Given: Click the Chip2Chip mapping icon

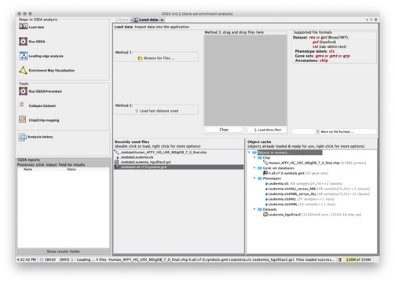Looking at the screenshot, I should point(22,119).
